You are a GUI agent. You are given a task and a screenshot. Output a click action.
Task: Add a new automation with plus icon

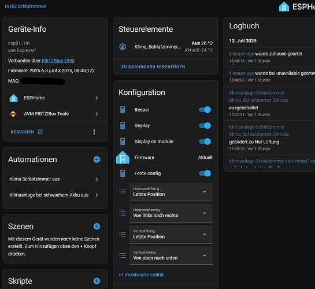pyautogui.click(x=97, y=160)
